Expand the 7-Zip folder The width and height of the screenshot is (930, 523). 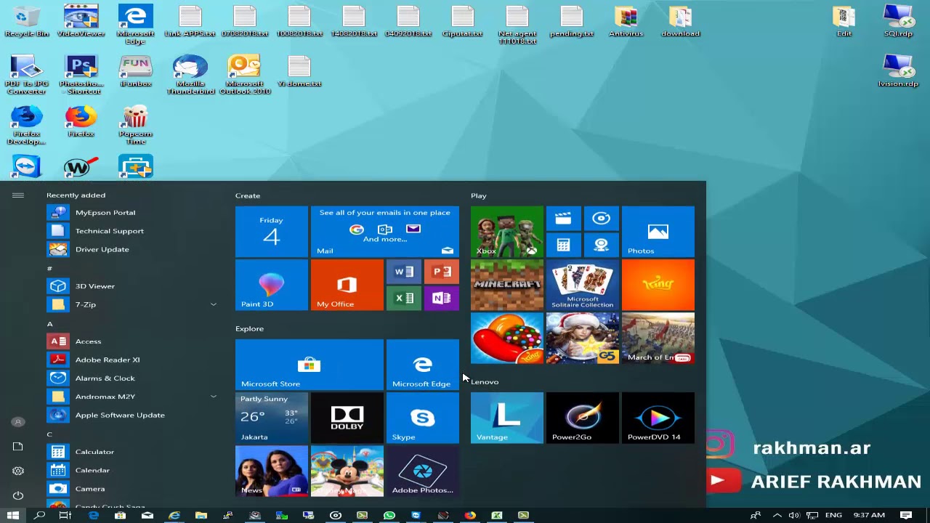point(134,304)
